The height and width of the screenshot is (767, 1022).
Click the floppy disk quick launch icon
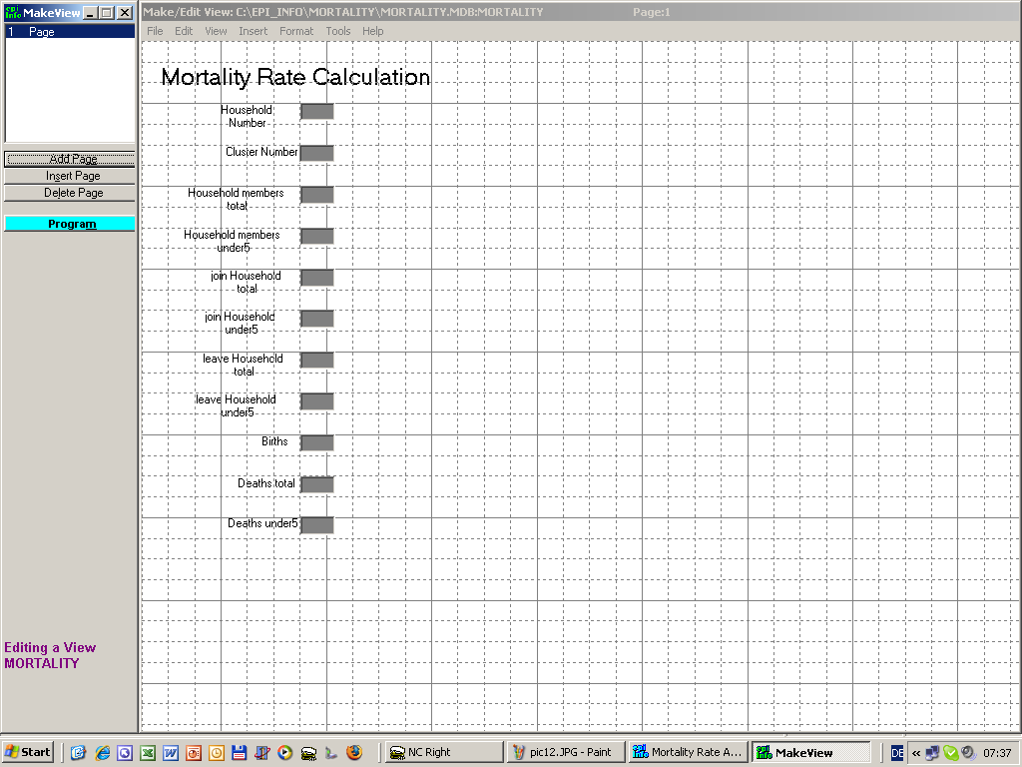click(239, 753)
